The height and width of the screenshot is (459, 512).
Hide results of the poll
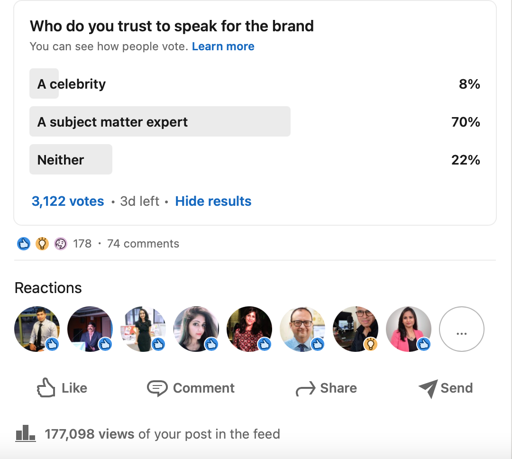213,201
